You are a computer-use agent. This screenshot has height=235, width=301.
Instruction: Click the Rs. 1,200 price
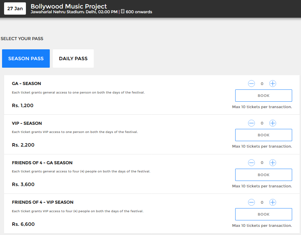click(x=22, y=105)
